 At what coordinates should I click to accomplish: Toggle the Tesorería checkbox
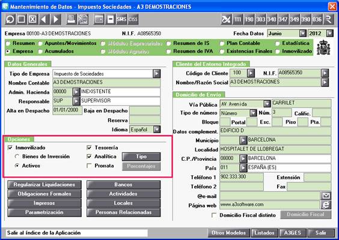click(89, 148)
